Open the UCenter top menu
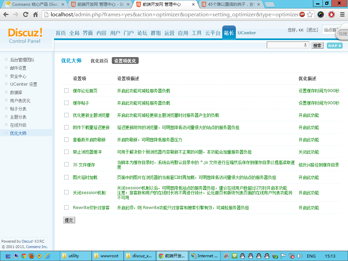 coord(247,33)
